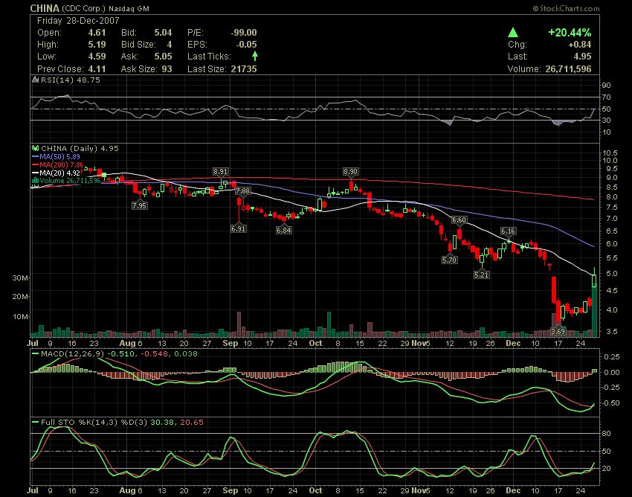Click the blue MA(50) legend line
Viewport: 632px width, 497px height.
[36, 156]
